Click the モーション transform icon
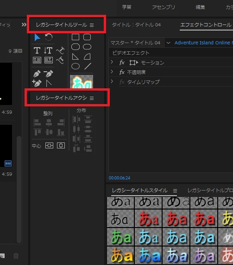Viewport: 233px width, 265px height. pyautogui.click(x=133, y=63)
